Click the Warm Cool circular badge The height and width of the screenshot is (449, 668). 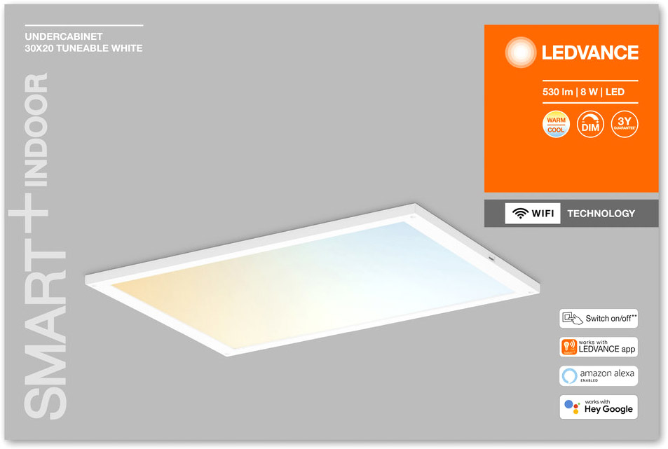(x=556, y=124)
